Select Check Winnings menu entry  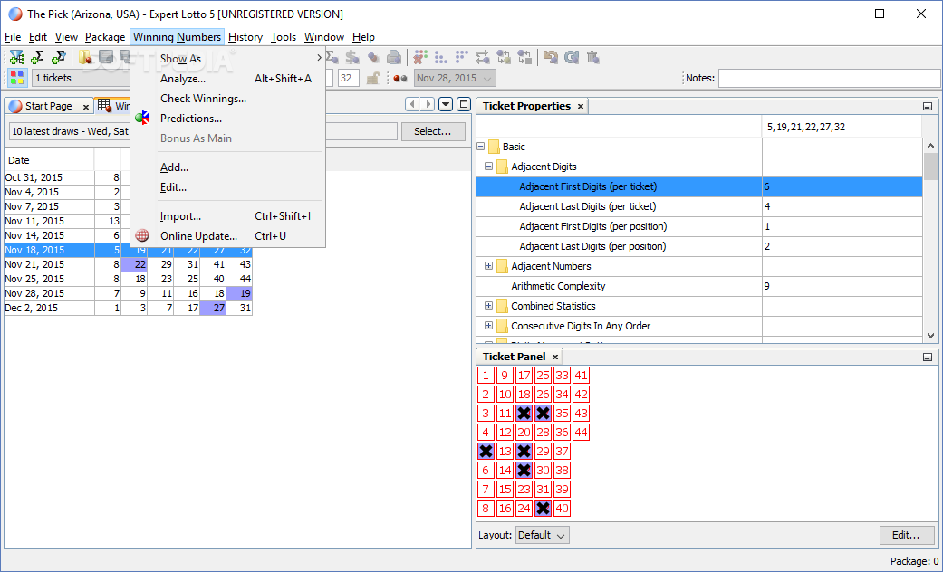[x=228, y=99]
